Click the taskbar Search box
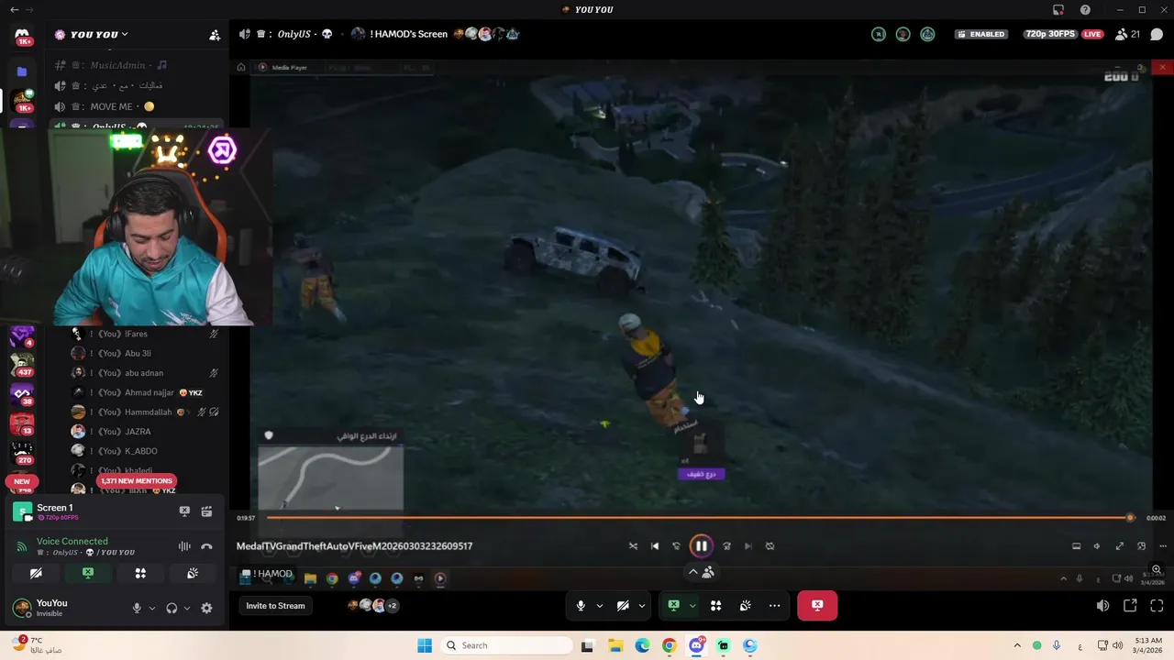The width and height of the screenshot is (1174, 660). tap(506, 645)
